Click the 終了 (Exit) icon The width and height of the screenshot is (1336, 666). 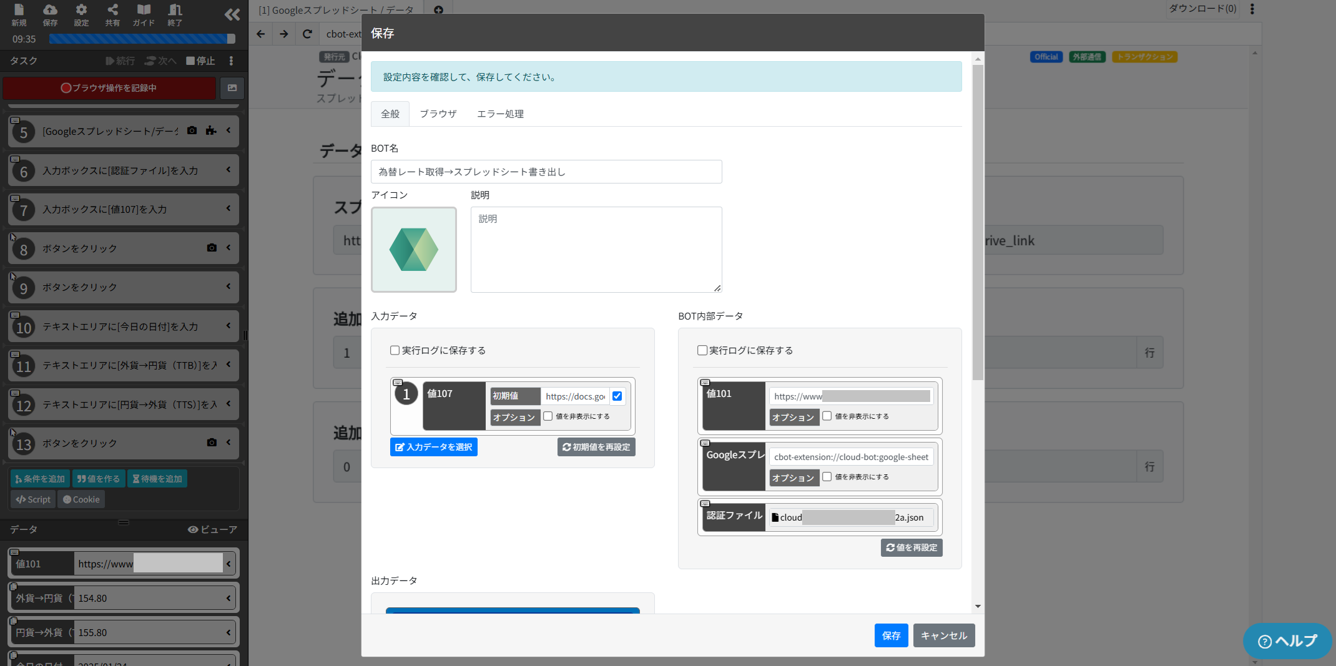(174, 14)
